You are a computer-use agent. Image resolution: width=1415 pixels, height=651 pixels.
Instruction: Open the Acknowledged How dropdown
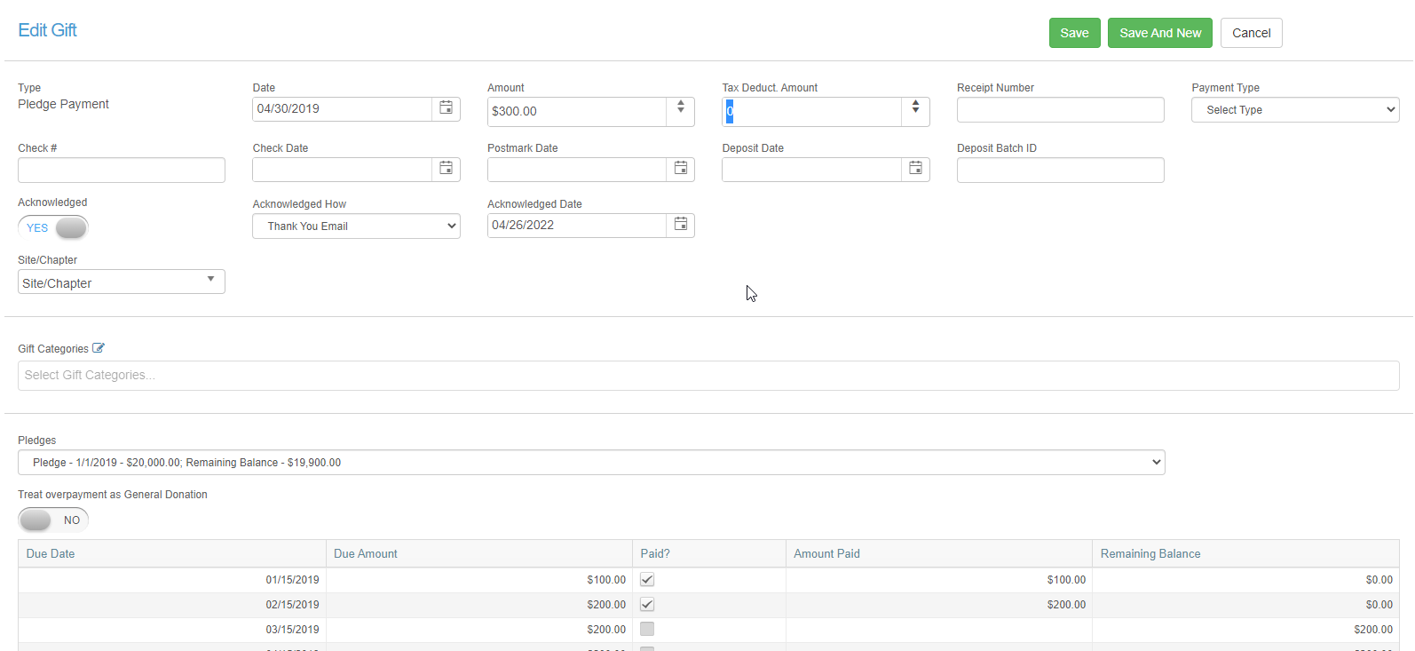(356, 226)
